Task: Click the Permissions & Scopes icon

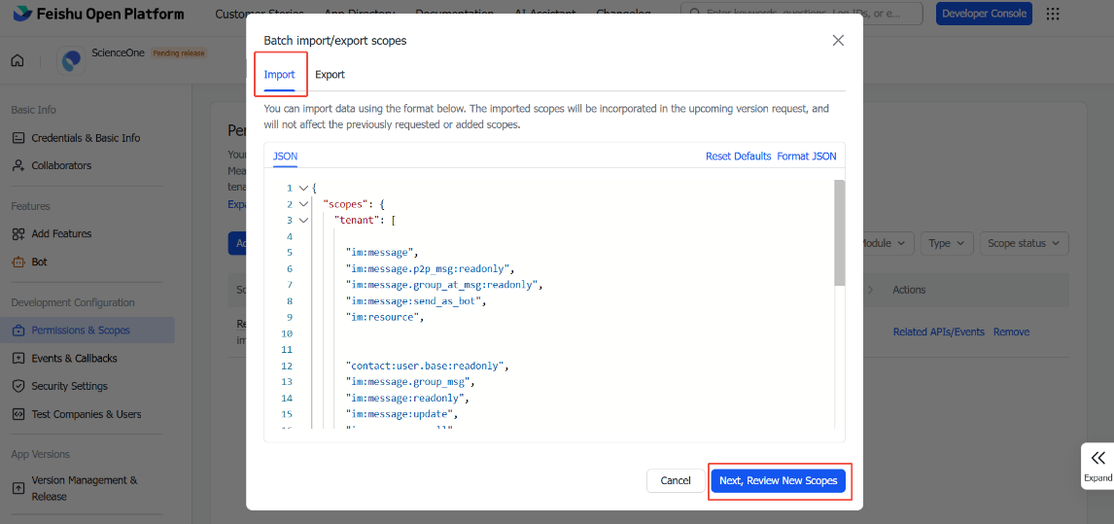Action: (x=18, y=331)
